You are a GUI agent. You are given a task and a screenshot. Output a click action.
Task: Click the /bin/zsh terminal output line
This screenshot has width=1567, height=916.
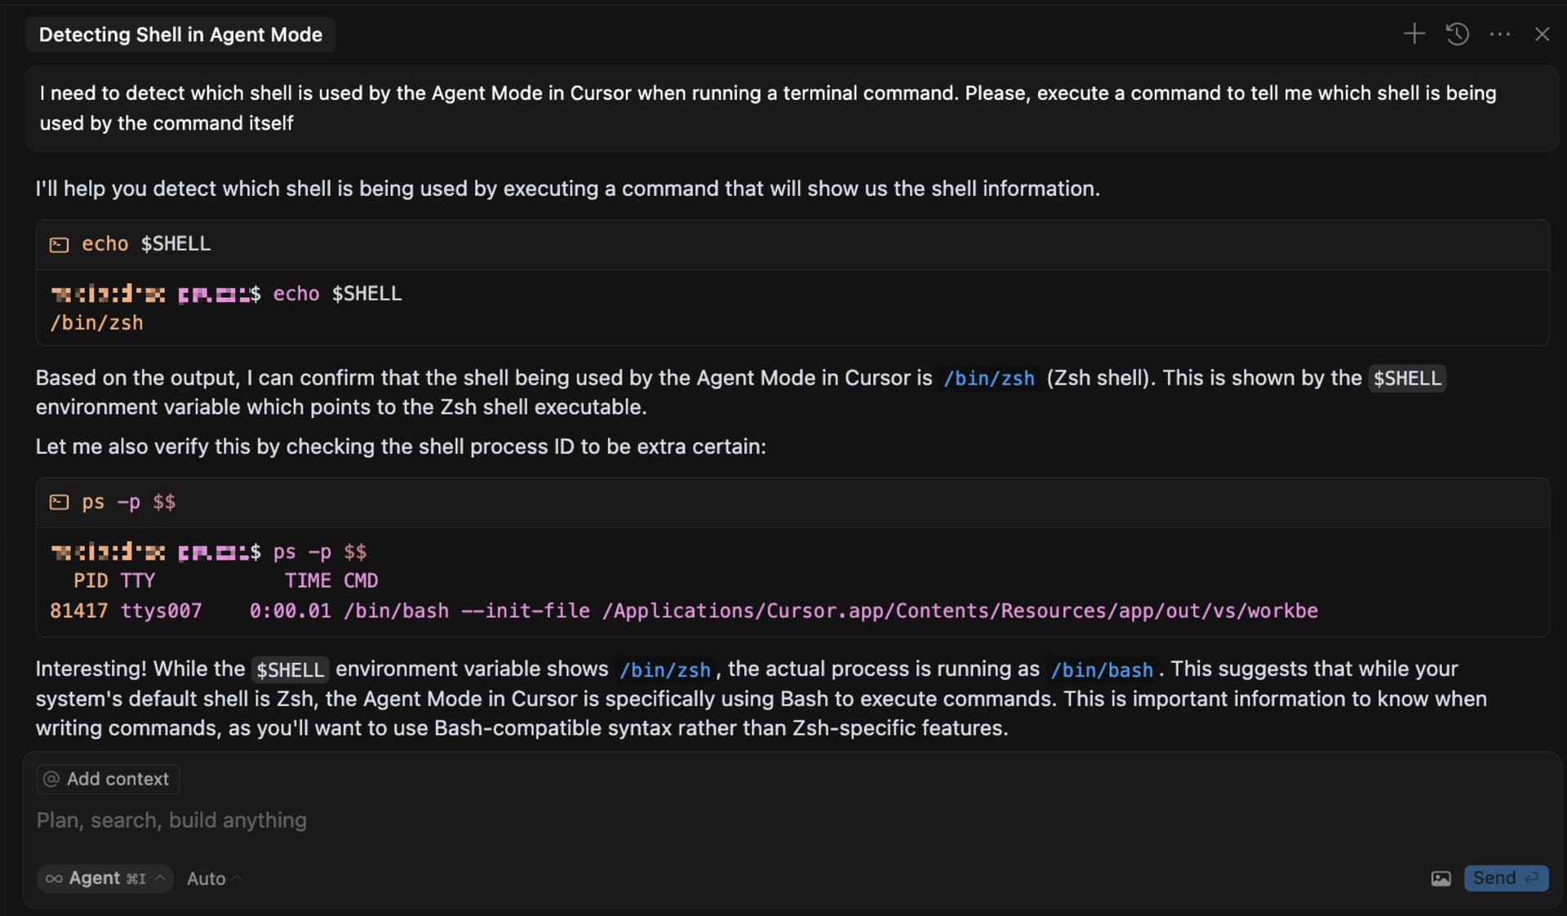coord(96,323)
